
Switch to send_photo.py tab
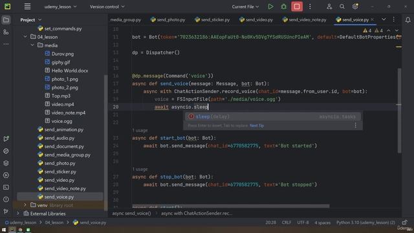pos(168,19)
